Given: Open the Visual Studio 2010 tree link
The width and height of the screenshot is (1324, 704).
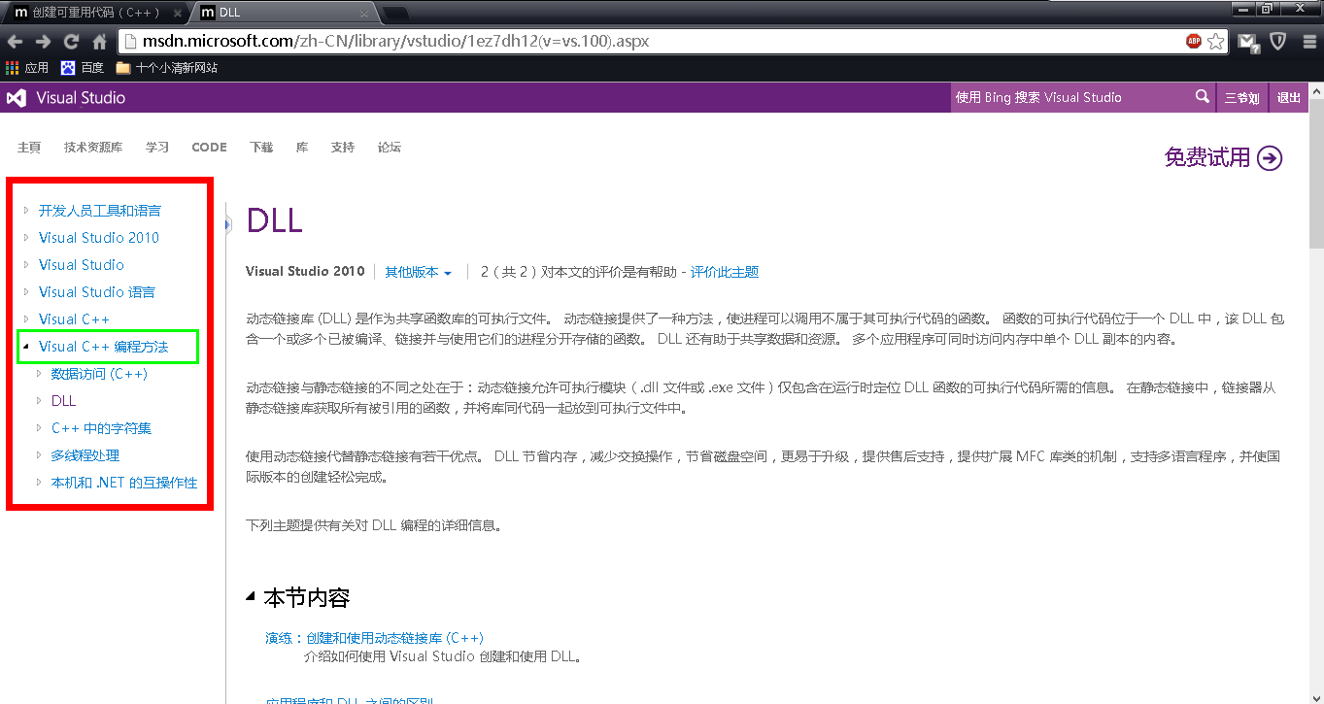Looking at the screenshot, I should click(x=99, y=238).
